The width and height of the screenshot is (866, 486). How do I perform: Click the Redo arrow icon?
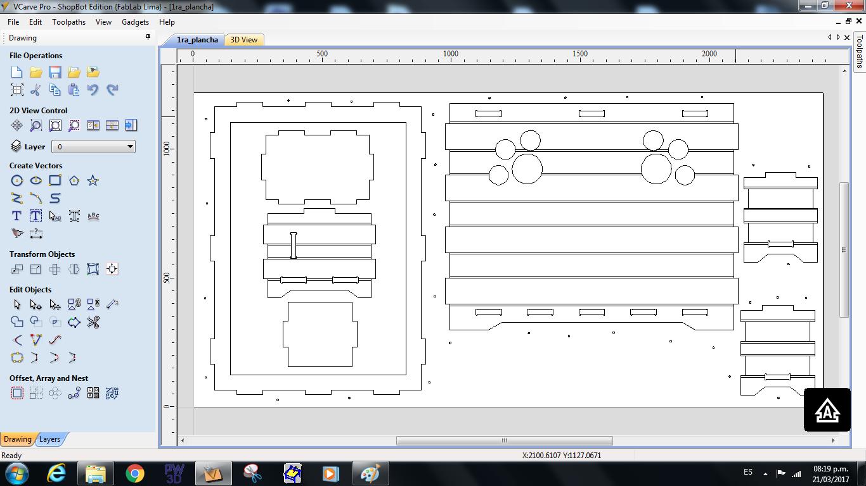pyautogui.click(x=112, y=90)
